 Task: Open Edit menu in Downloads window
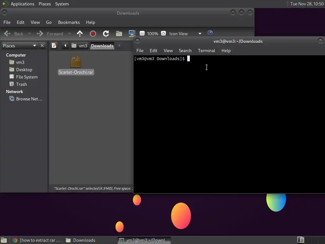(20, 22)
